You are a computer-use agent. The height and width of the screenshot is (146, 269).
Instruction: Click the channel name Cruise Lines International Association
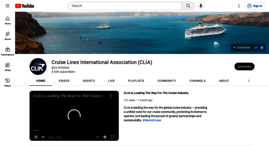tap(102, 62)
